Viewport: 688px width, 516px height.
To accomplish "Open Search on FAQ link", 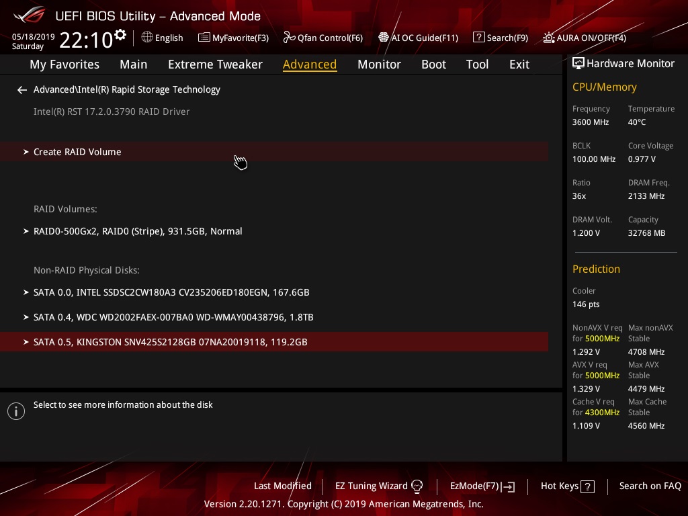I will pyautogui.click(x=650, y=486).
